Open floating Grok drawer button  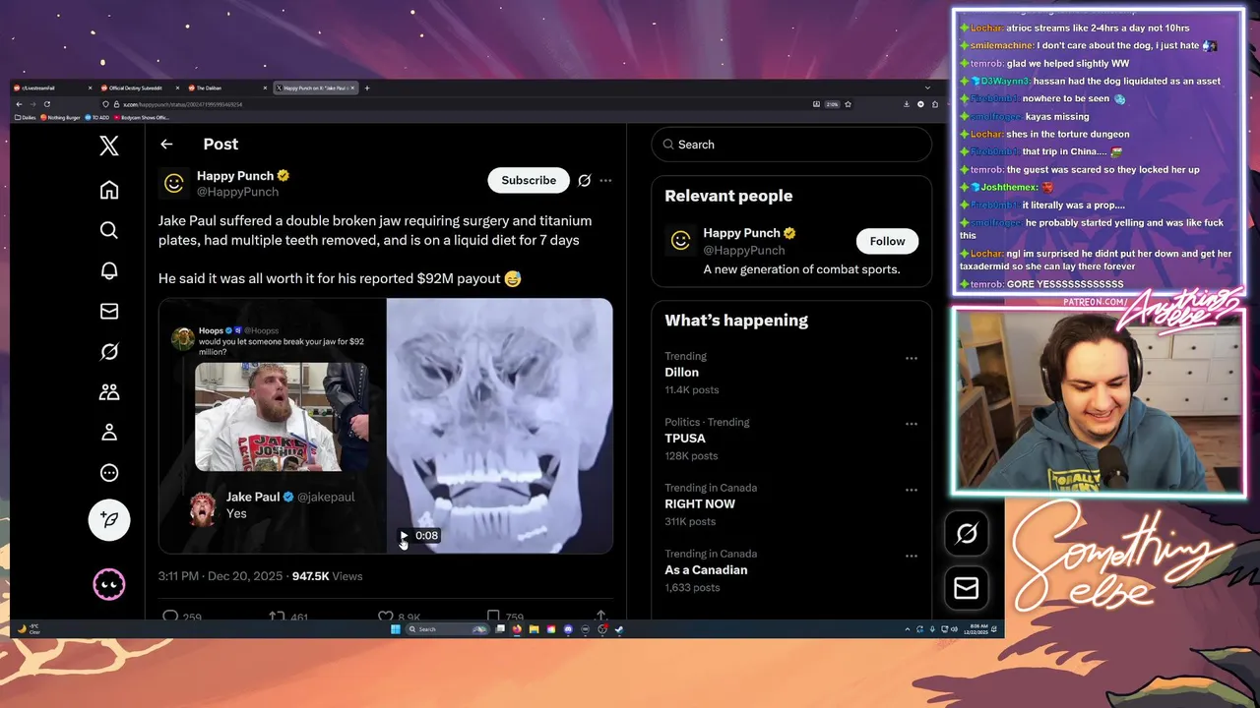click(x=967, y=533)
